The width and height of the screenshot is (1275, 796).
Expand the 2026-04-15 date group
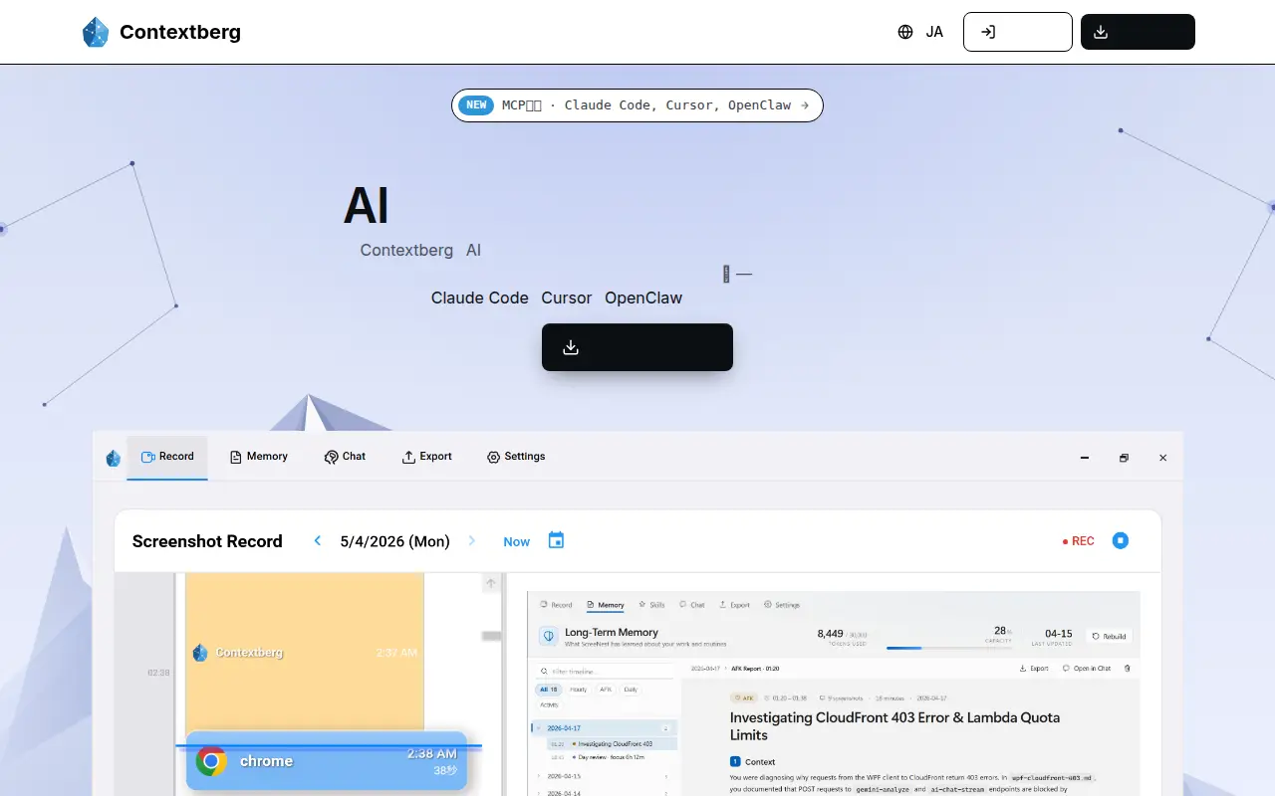tap(606, 776)
